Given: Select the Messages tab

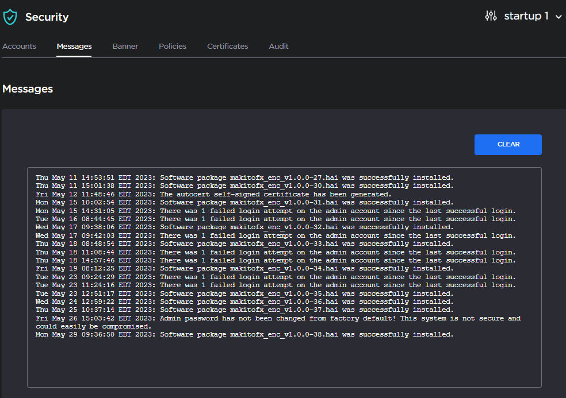Looking at the screenshot, I should [x=74, y=46].
